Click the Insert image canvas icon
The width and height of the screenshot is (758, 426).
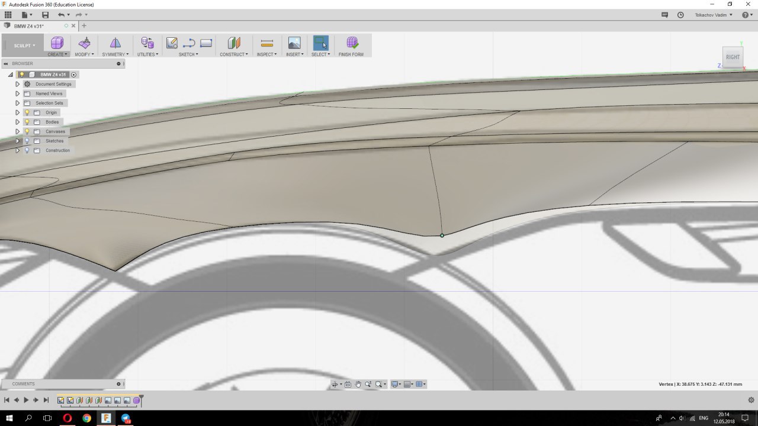[294, 43]
